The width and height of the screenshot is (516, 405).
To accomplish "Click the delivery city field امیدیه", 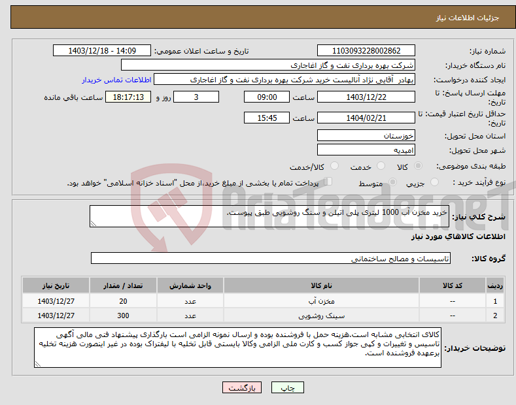I will tap(366, 150).
